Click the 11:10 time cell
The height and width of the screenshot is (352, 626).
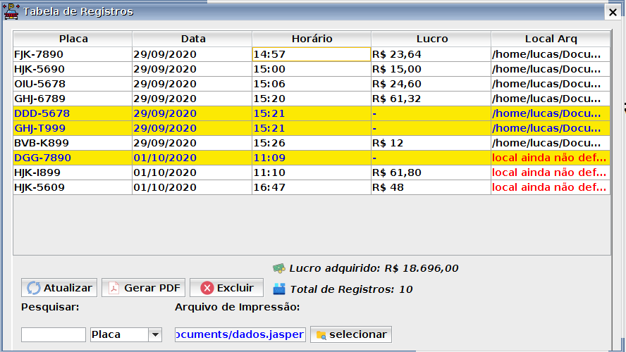tap(312, 172)
